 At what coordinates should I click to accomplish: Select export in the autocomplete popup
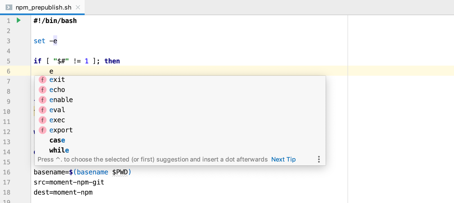point(61,130)
